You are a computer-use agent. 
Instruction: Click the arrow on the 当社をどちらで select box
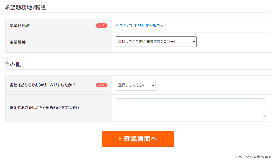(x=153, y=85)
